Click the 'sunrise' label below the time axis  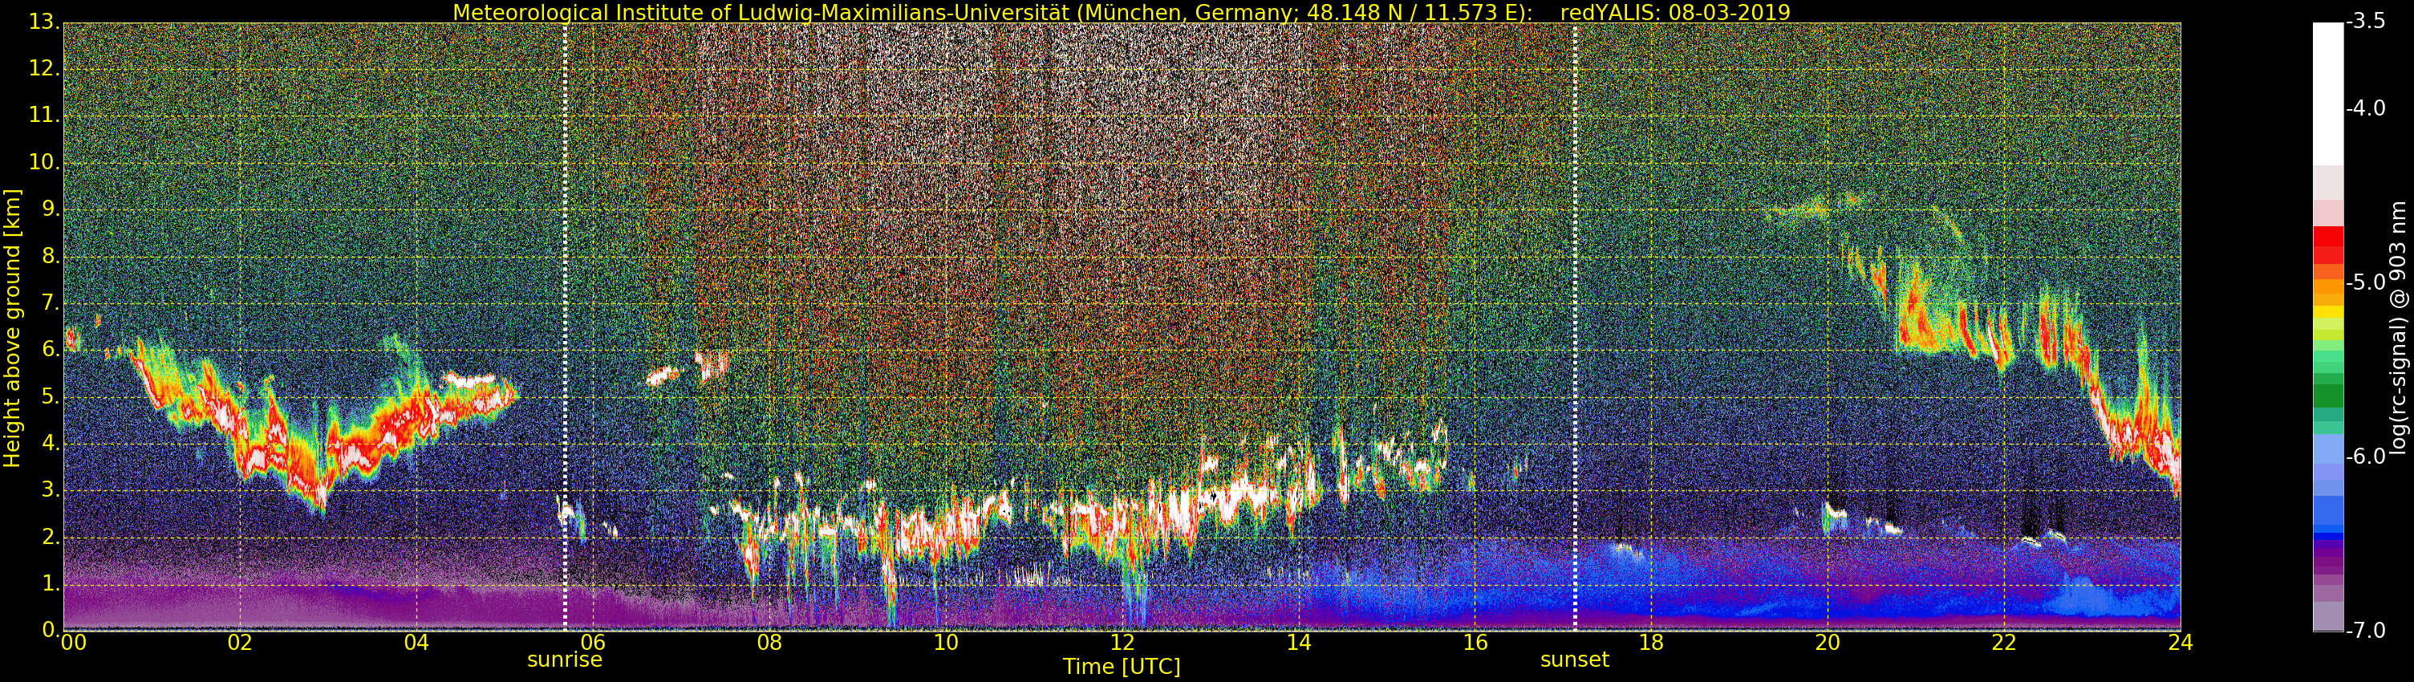click(x=564, y=660)
